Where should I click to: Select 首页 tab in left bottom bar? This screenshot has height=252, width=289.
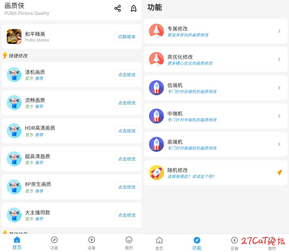(17, 243)
